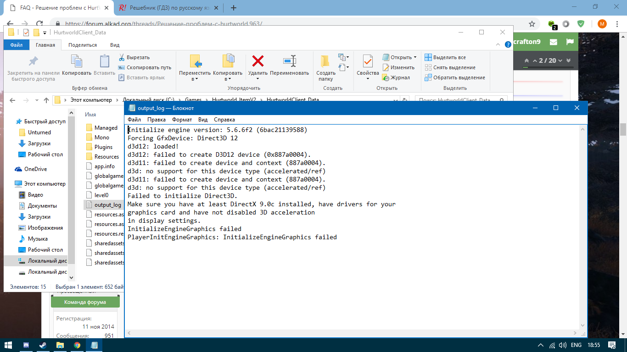Click the Properties (Свойства) checkmark icon

[x=368, y=61]
